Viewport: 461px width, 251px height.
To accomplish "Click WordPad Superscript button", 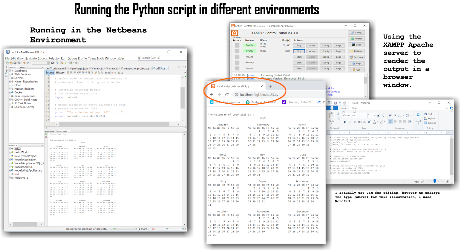I will click(x=369, y=122).
